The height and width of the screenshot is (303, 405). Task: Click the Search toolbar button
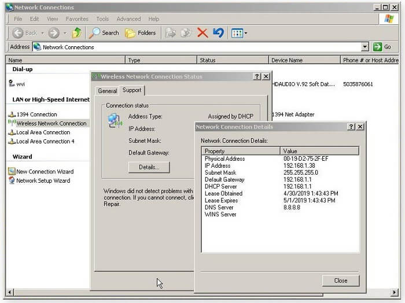[x=104, y=33]
